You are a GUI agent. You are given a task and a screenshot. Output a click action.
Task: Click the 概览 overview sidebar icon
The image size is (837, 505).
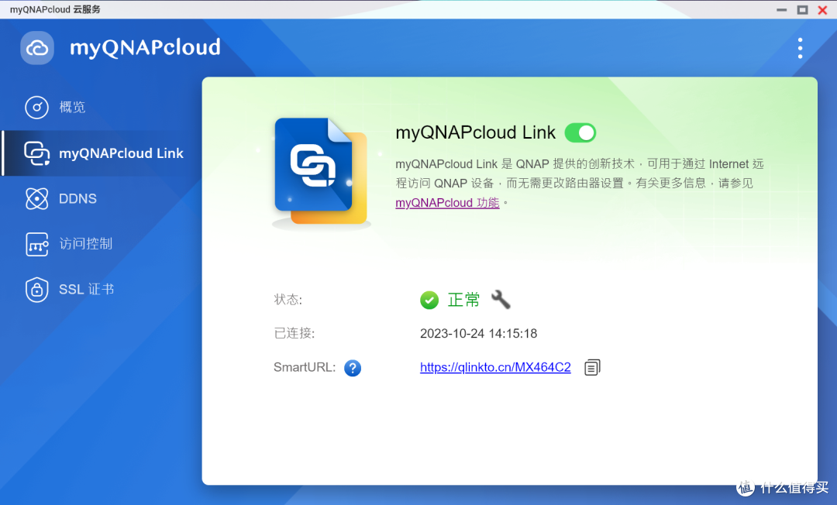click(37, 107)
